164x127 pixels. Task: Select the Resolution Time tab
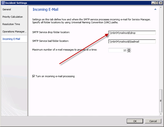pyautogui.click(x=11, y=24)
